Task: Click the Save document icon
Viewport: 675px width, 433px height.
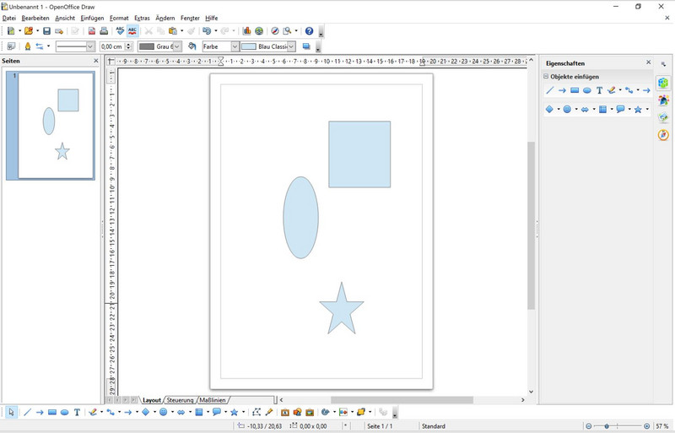Action: [46, 31]
